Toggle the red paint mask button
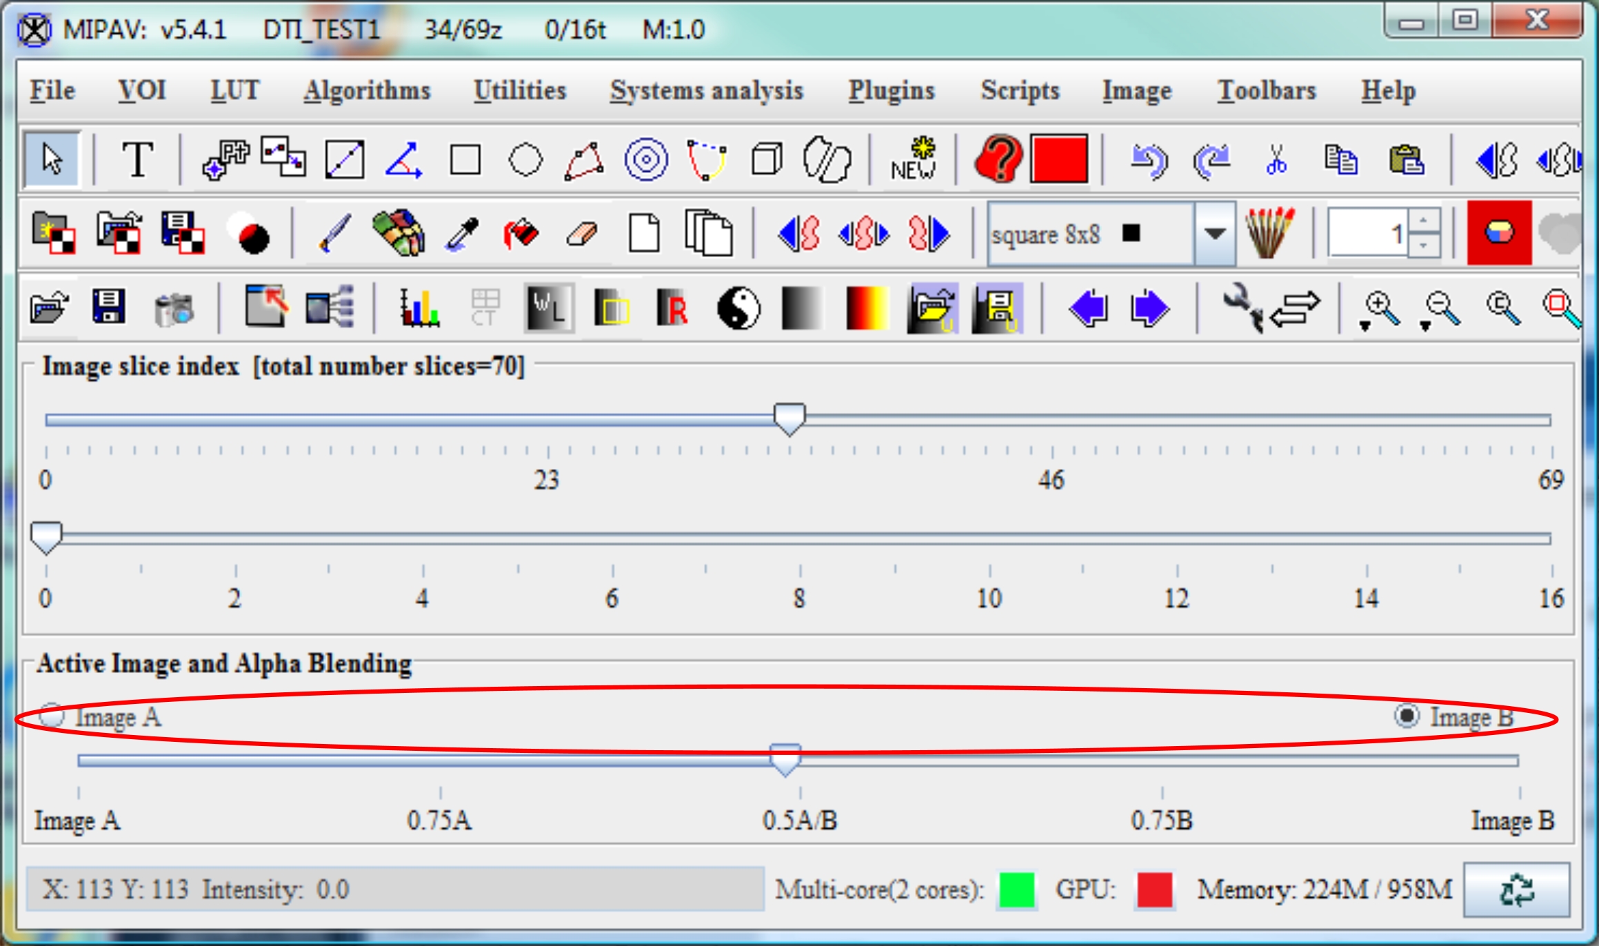 [x=1499, y=233]
